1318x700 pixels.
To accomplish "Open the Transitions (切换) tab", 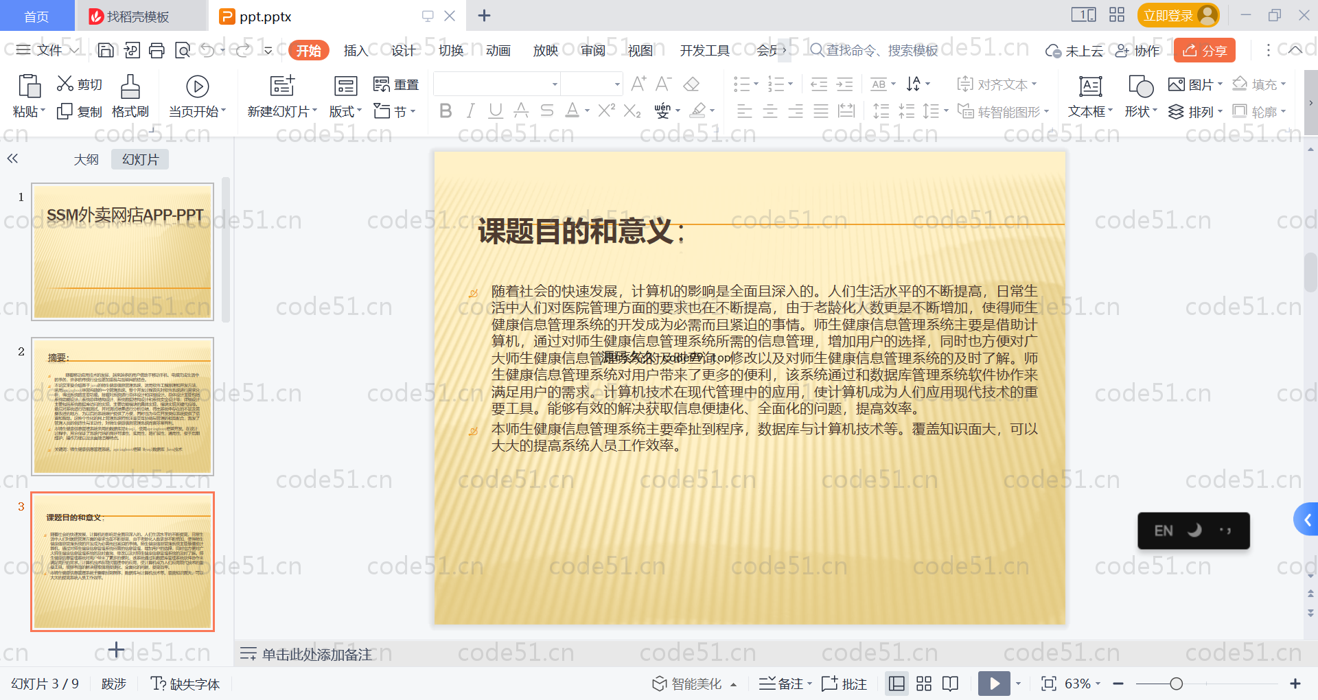I will pos(451,50).
